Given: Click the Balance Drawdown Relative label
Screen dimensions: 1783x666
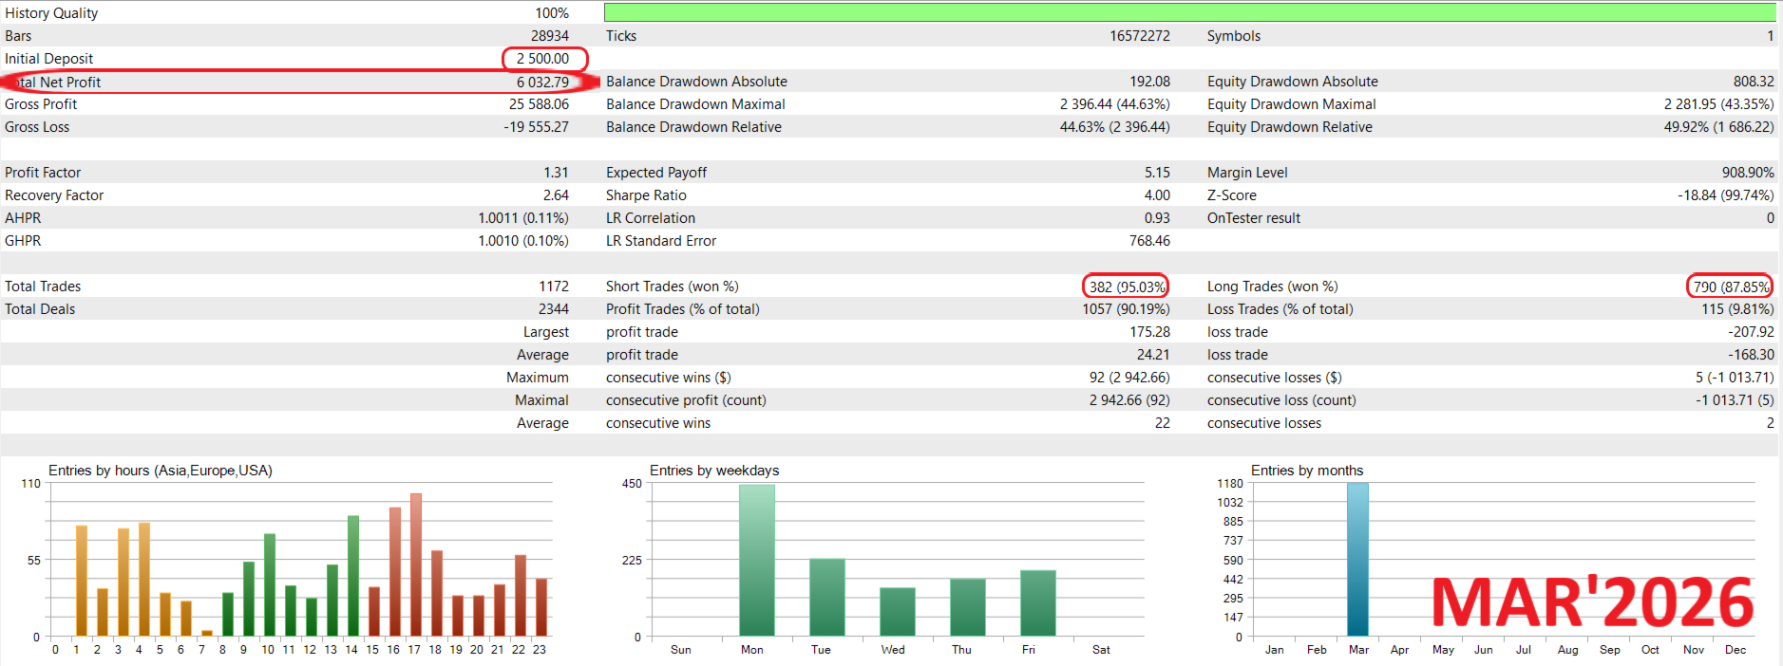Looking at the screenshot, I should click(x=693, y=127).
